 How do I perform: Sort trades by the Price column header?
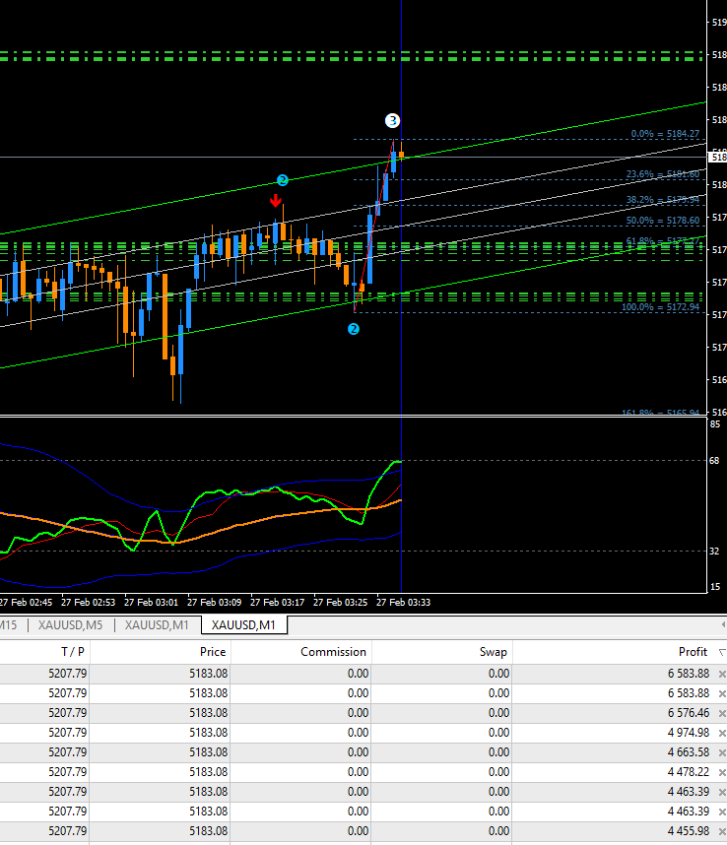point(213,651)
